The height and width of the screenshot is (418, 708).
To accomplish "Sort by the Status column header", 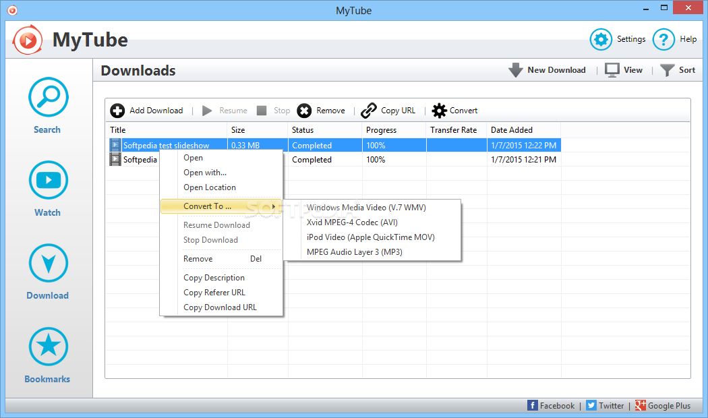I will [325, 130].
